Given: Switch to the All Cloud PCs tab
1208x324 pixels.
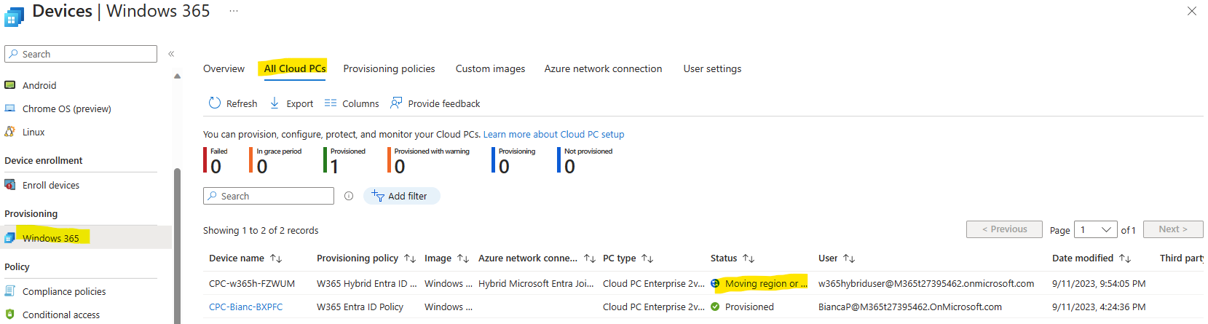Looking at the screenshot, I should click(x=295, y=68).
